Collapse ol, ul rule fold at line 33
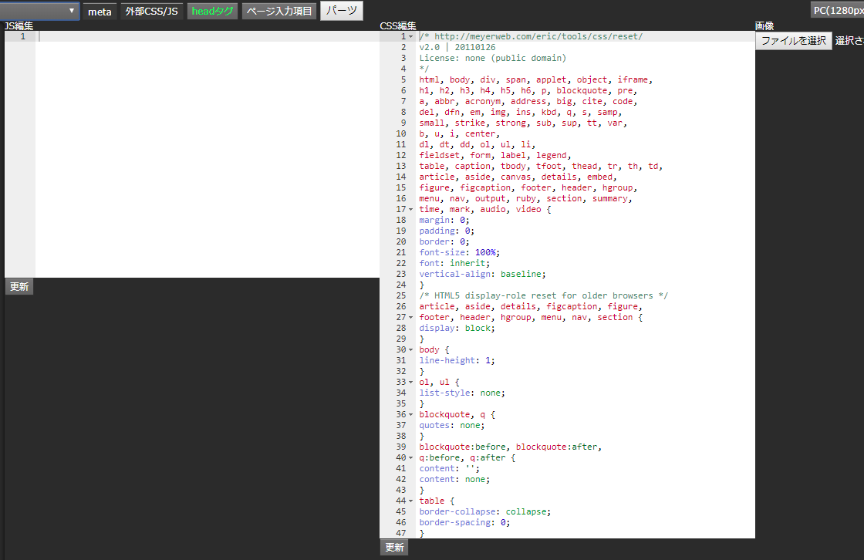 pyautogui.click(x=410, y=383)
